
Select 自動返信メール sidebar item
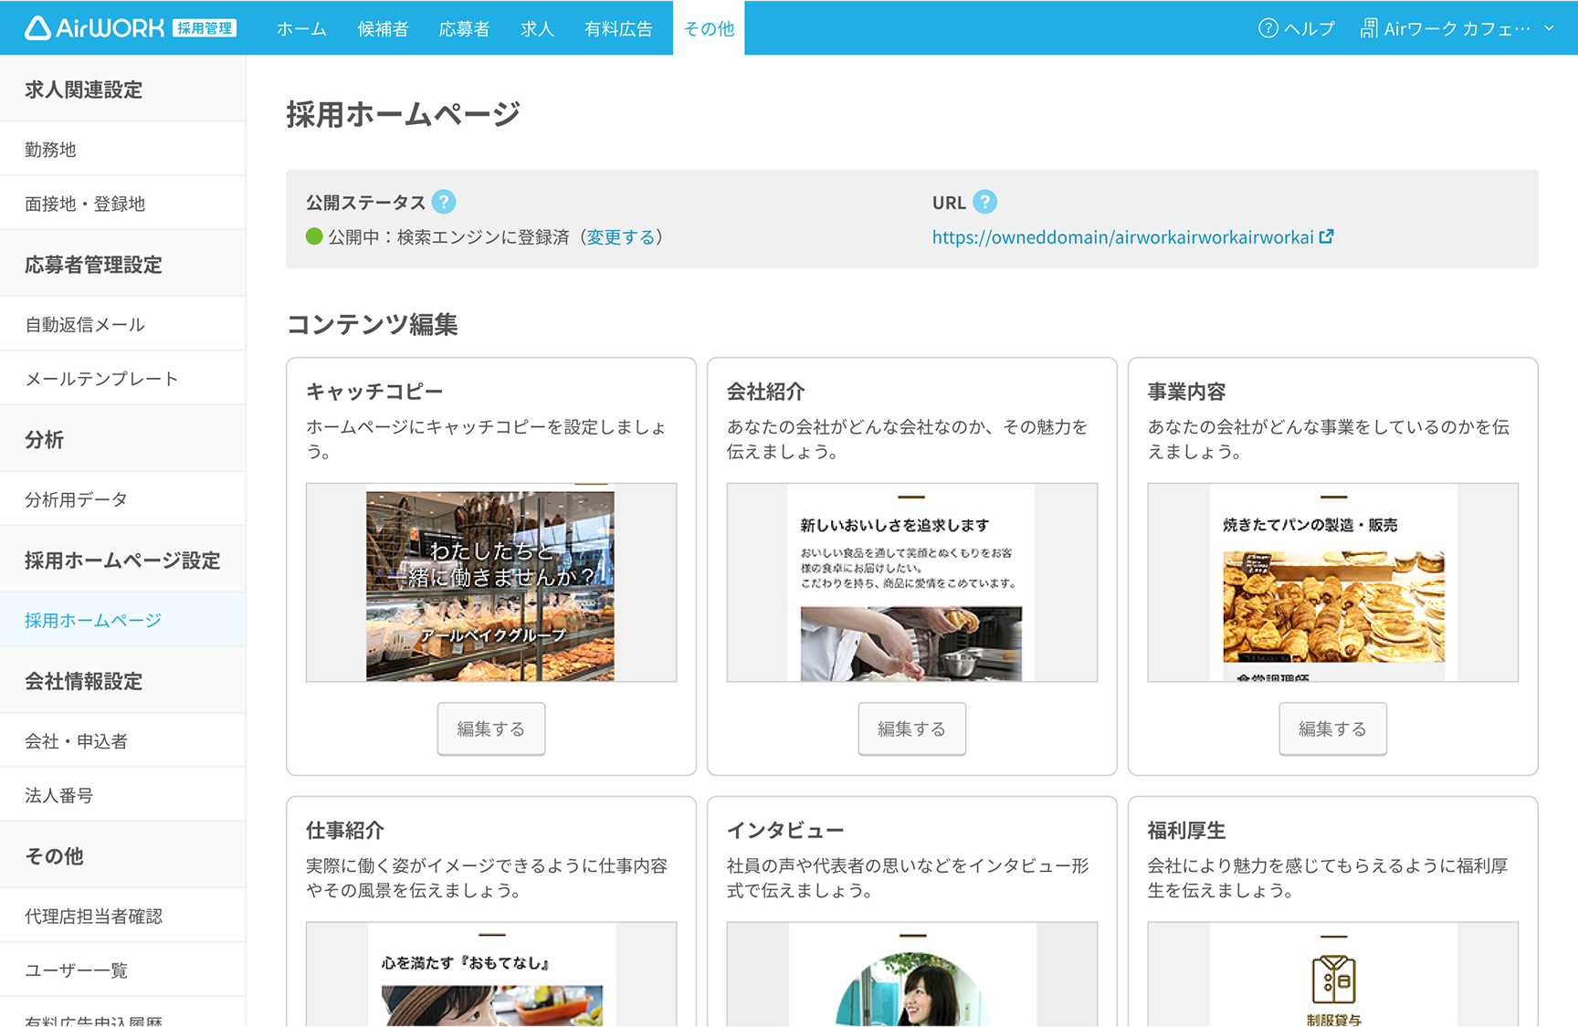point(122,324)
